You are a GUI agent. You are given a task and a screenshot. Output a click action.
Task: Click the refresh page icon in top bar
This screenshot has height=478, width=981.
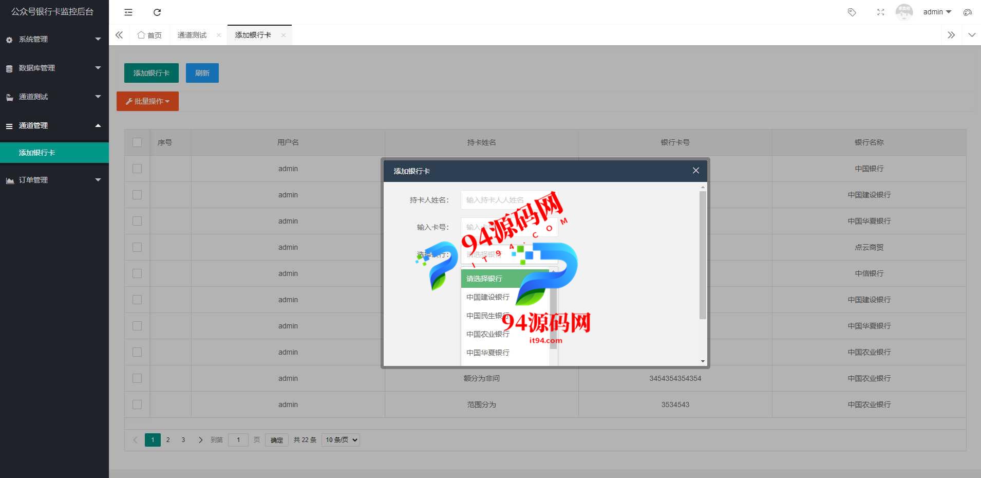[157, 12]
